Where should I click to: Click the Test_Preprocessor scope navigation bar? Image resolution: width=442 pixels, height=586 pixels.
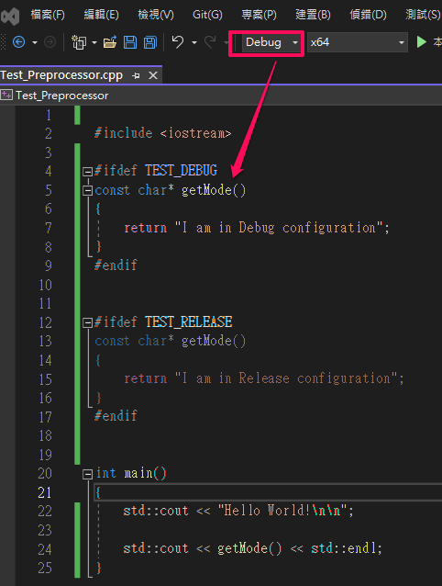(221, 96)
